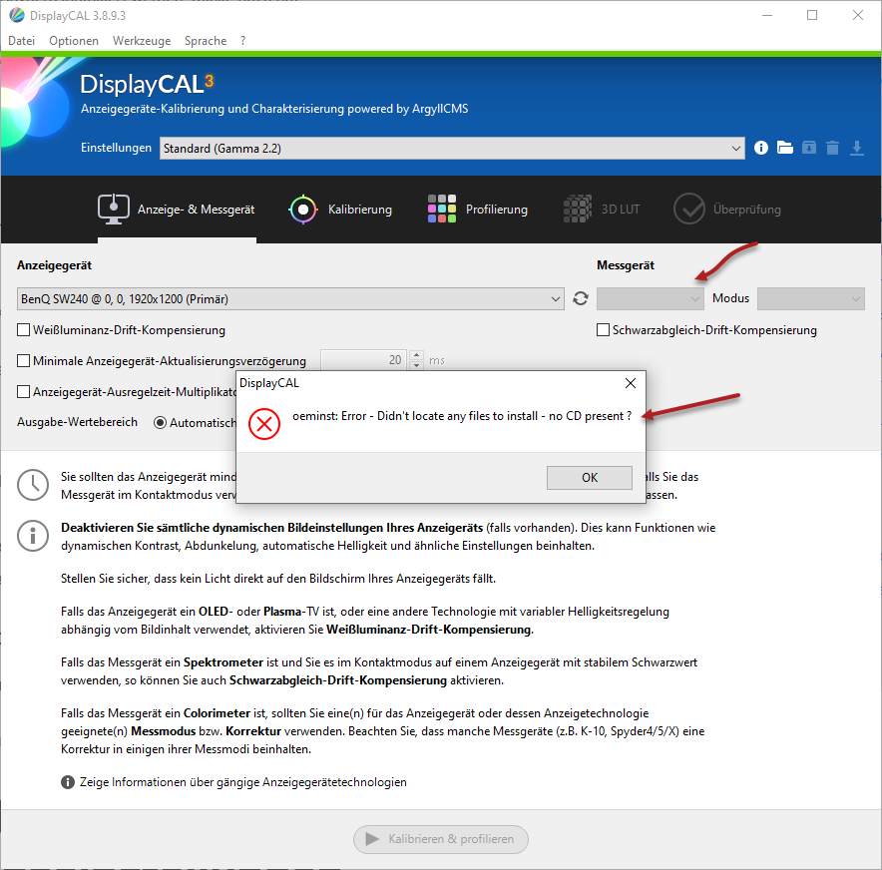Click the DisplayCAL title bar app icon
The height and width of the screenshot is (870, 882).
coord(17,15)
